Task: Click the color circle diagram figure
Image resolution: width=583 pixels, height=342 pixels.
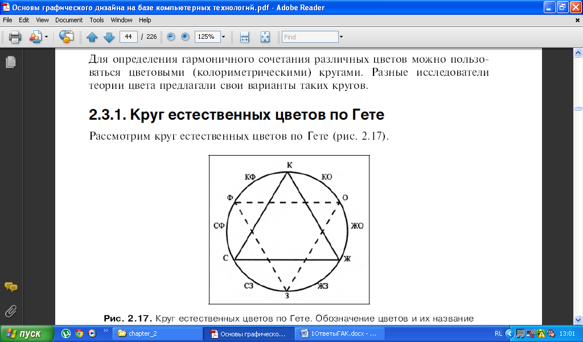Action: coord(289,230)
